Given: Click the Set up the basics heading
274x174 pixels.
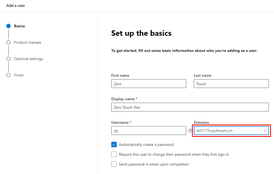Looking at the screenshot, I should tap(141, 33).
